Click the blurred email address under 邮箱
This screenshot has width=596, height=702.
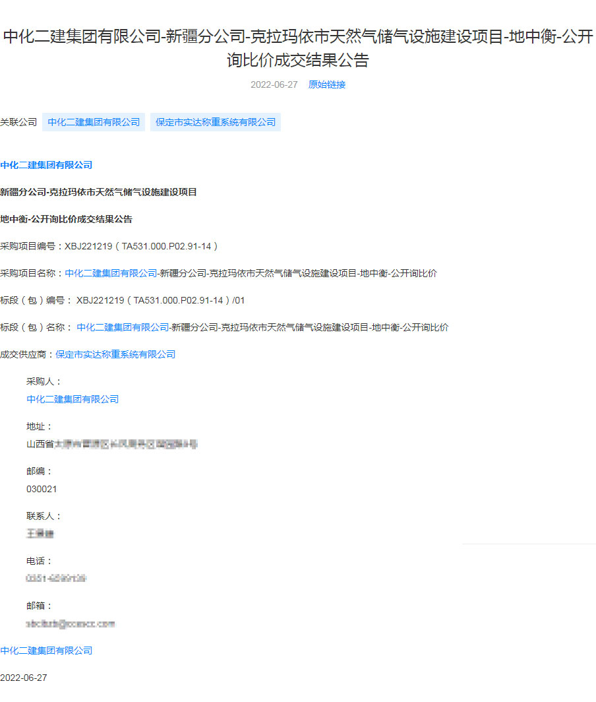click(71, 623)
